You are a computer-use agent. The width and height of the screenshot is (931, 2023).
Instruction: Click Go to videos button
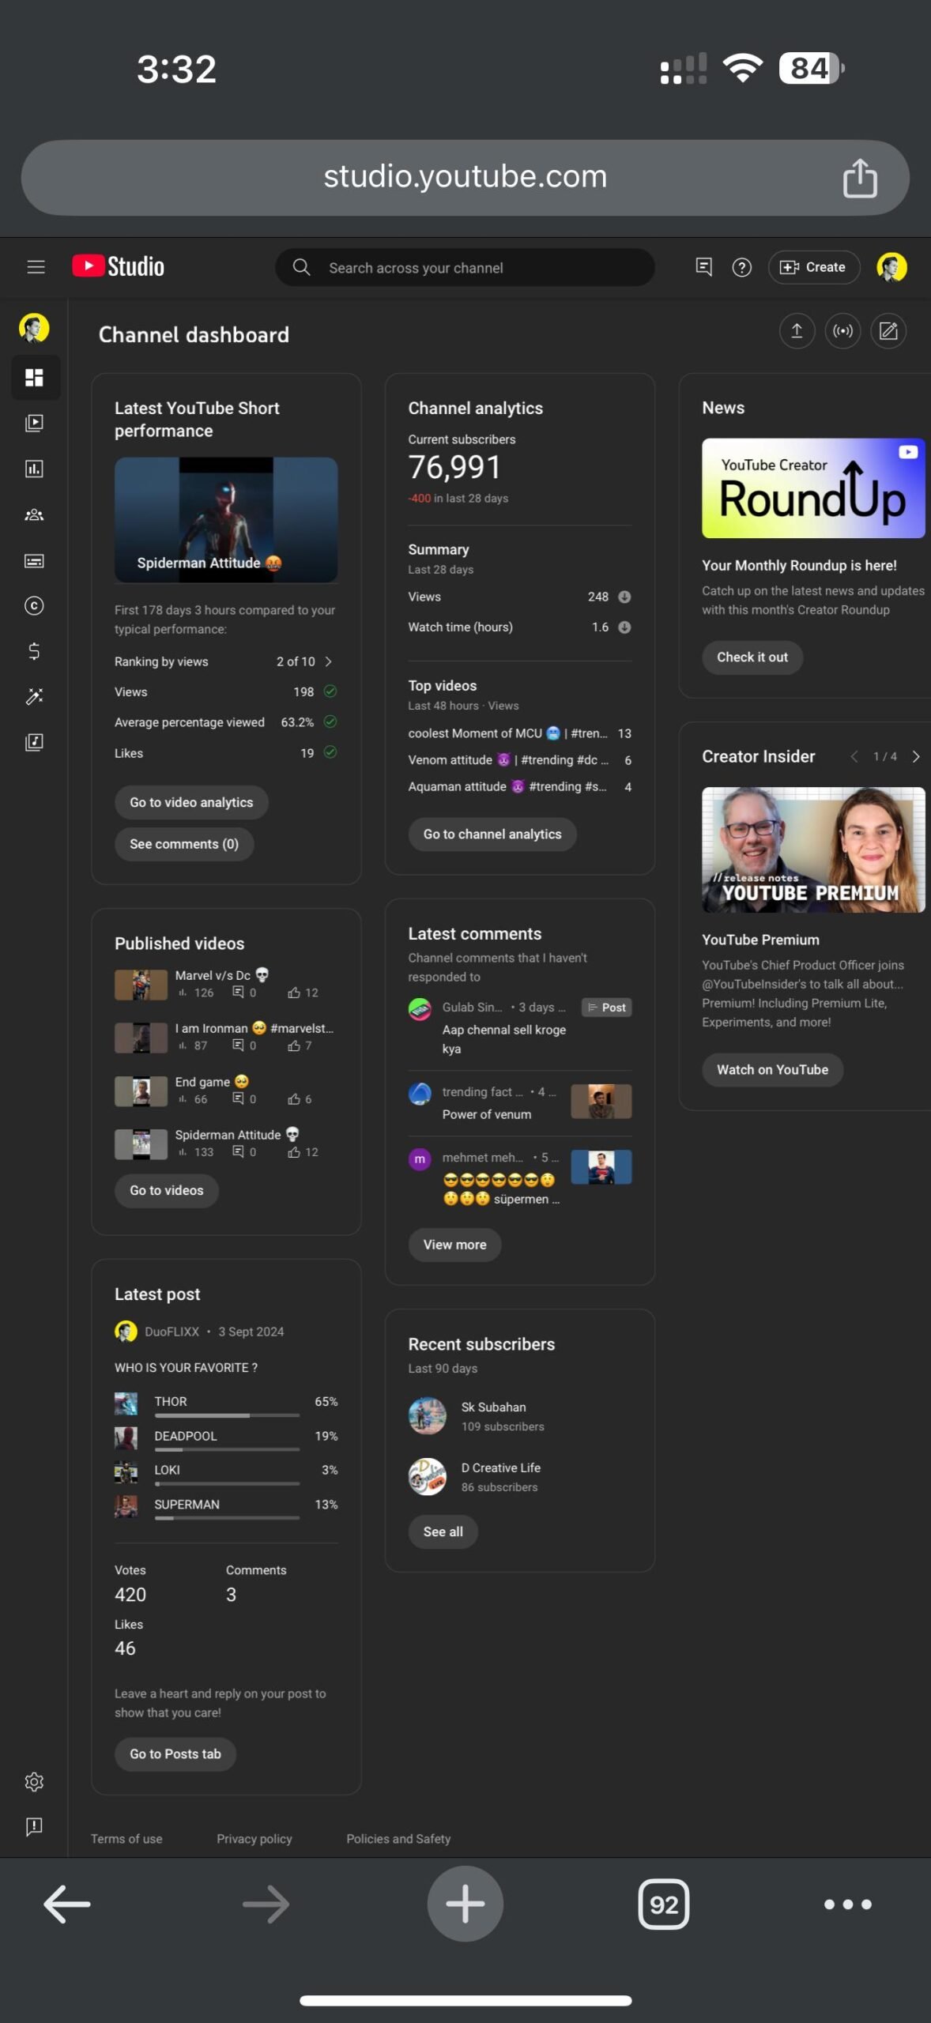coord(167,1191)
